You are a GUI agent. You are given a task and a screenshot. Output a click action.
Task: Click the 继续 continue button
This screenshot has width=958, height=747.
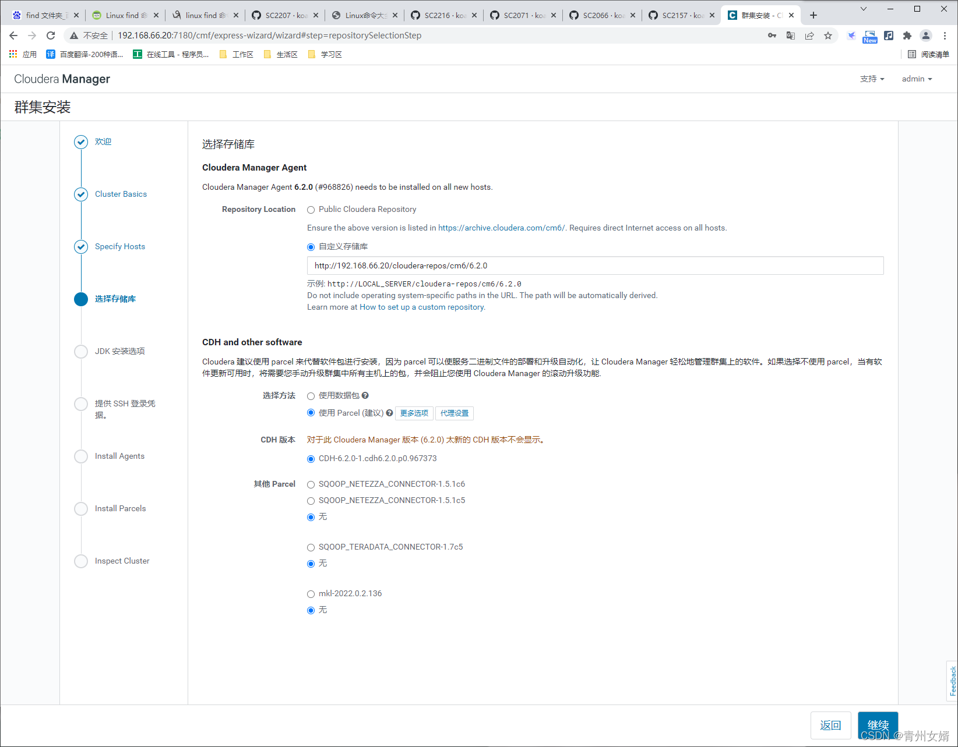[x=878, y=725]
